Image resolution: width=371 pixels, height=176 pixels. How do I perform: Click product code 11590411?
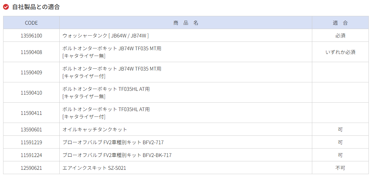(31, 113)
